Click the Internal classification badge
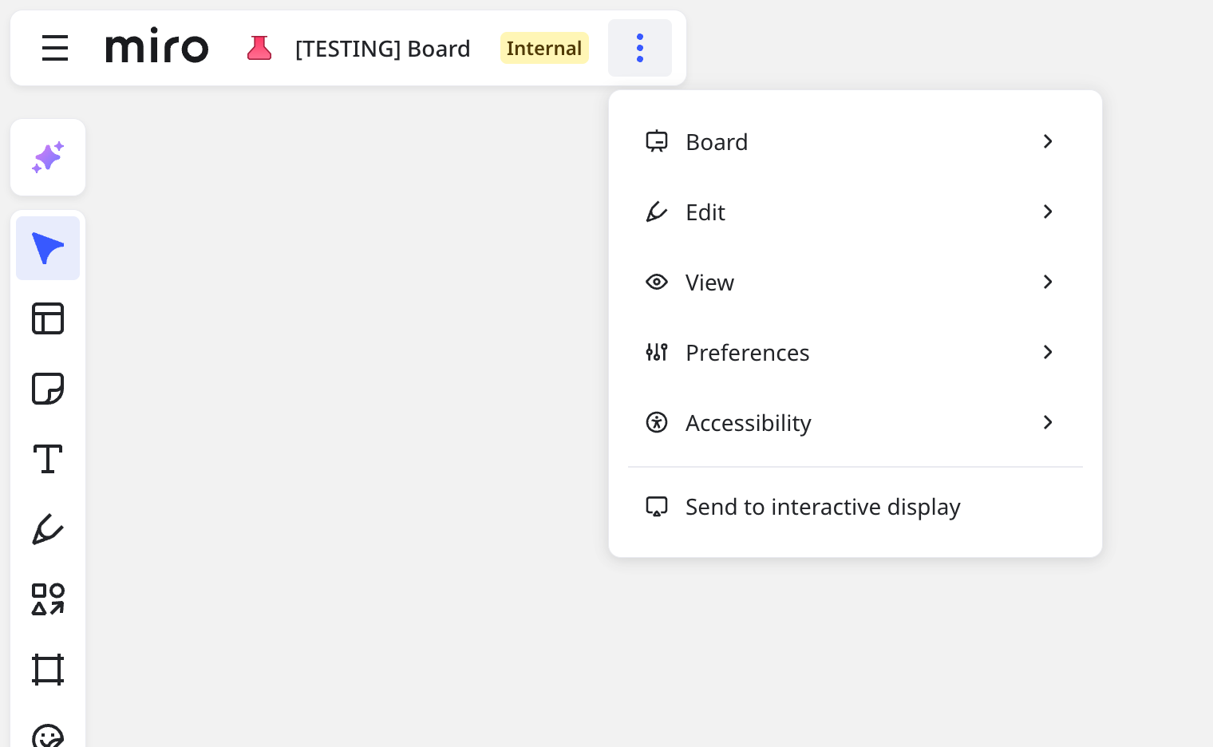The width and height of the screenshot is (1213, 747). pos(544,48)
